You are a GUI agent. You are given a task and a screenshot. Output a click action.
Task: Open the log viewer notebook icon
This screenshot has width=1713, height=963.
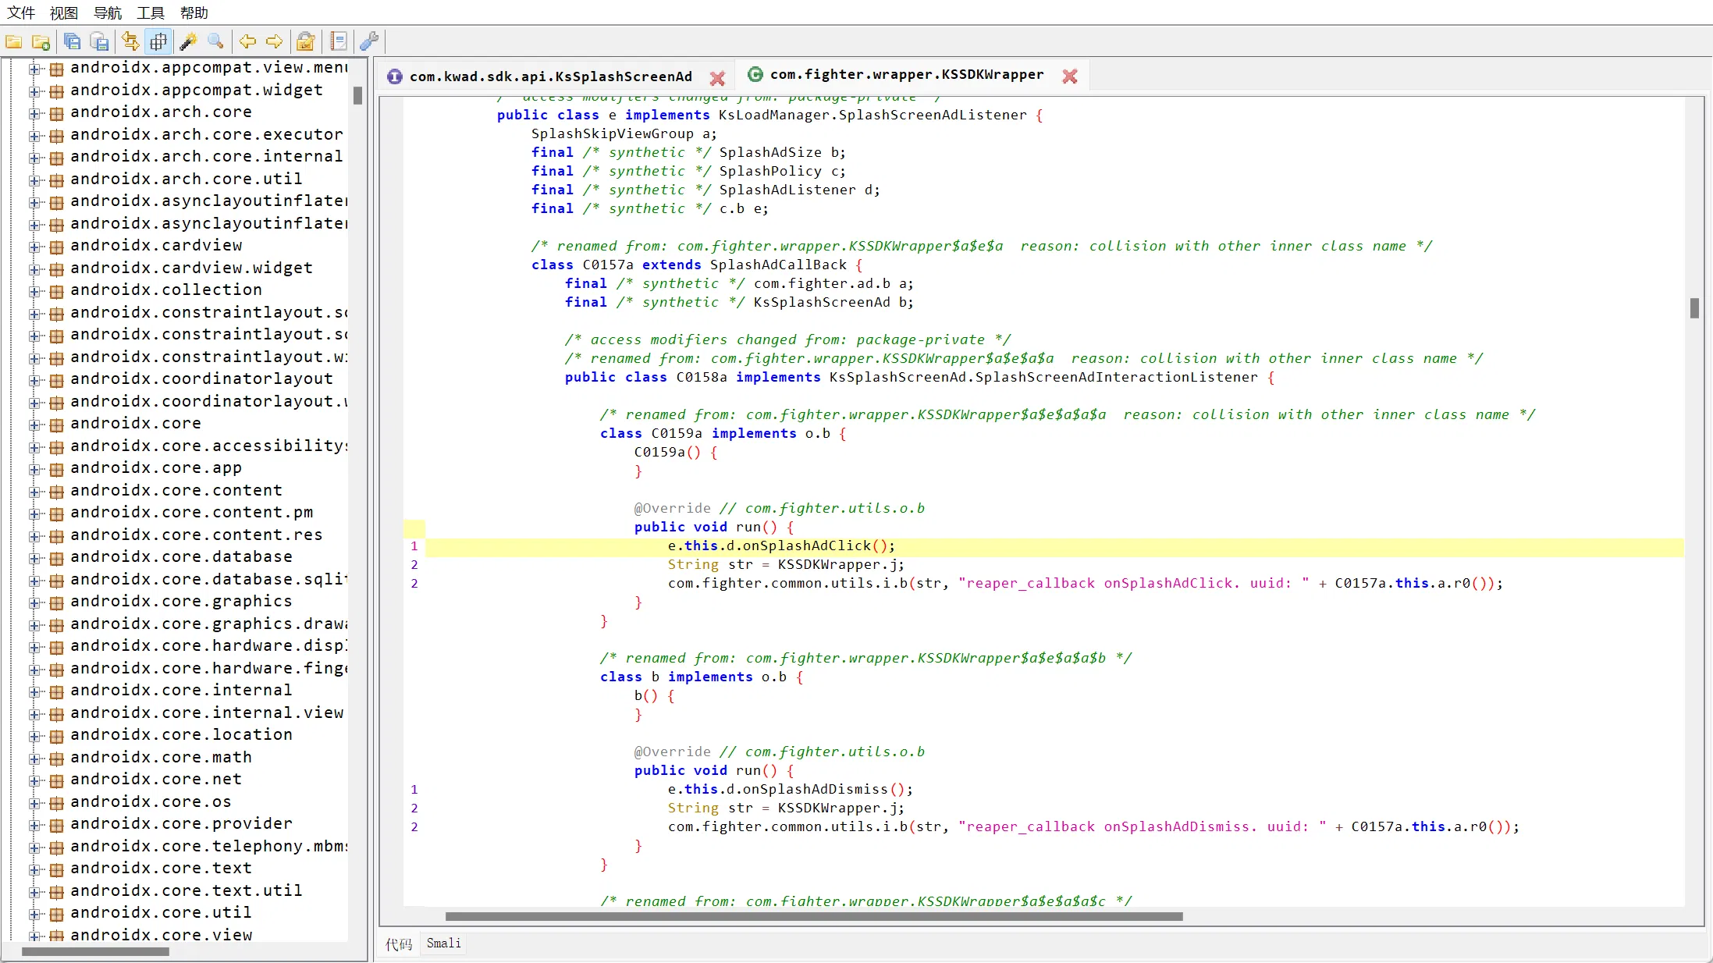339,41
